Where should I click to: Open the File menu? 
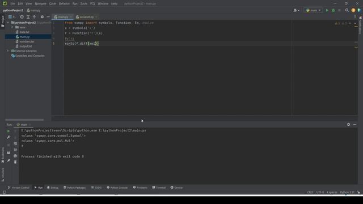pyautogui.click(x=12, y=4)
